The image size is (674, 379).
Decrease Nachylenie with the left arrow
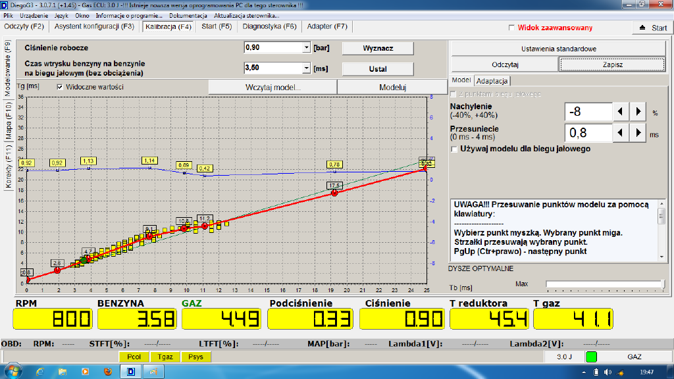click(620, 112)
